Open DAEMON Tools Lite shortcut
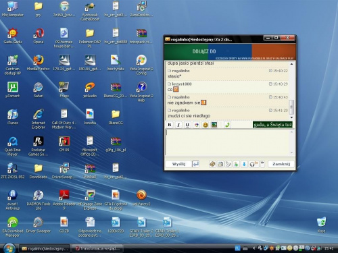The width and height of the screenshot is (338, 253). click(x=39, y=200)
